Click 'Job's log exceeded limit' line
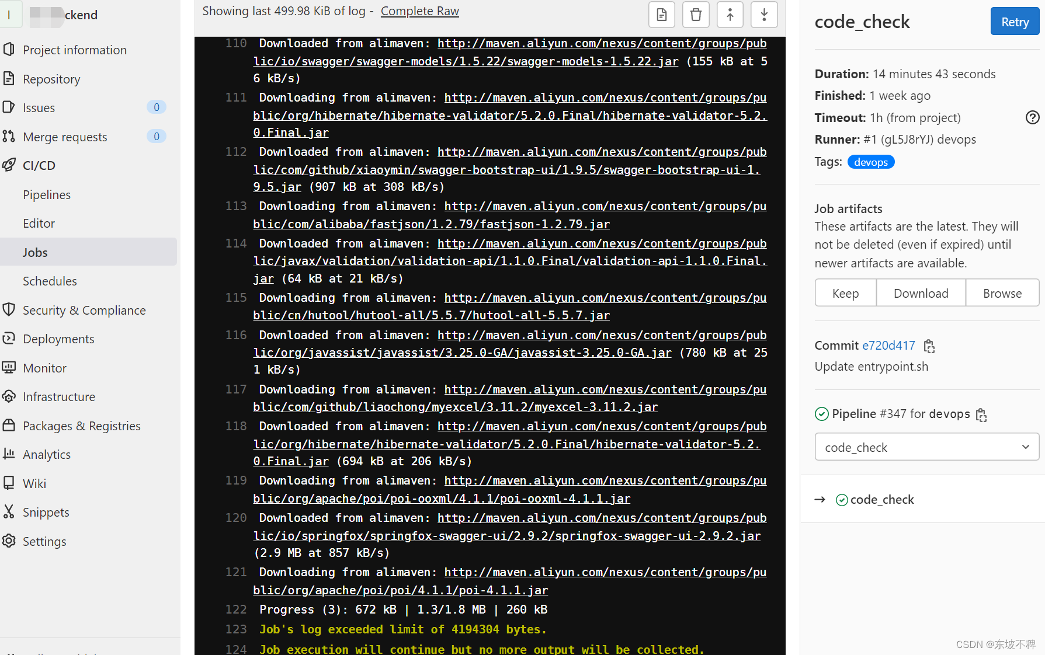1045x655 pixels. point(403,629)
